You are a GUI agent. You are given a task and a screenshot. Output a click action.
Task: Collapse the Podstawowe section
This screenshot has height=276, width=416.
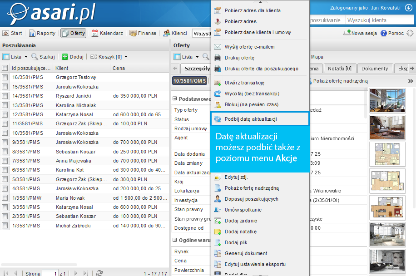click(x=175, y=99)
